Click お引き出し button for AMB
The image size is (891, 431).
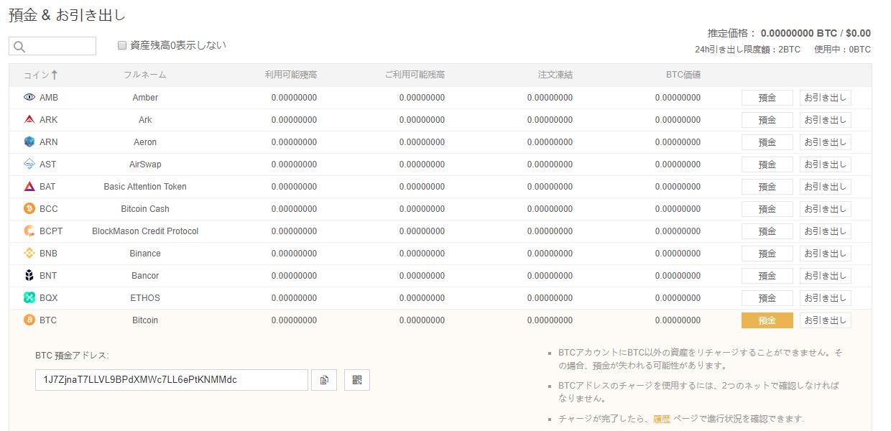click(826, 98)
